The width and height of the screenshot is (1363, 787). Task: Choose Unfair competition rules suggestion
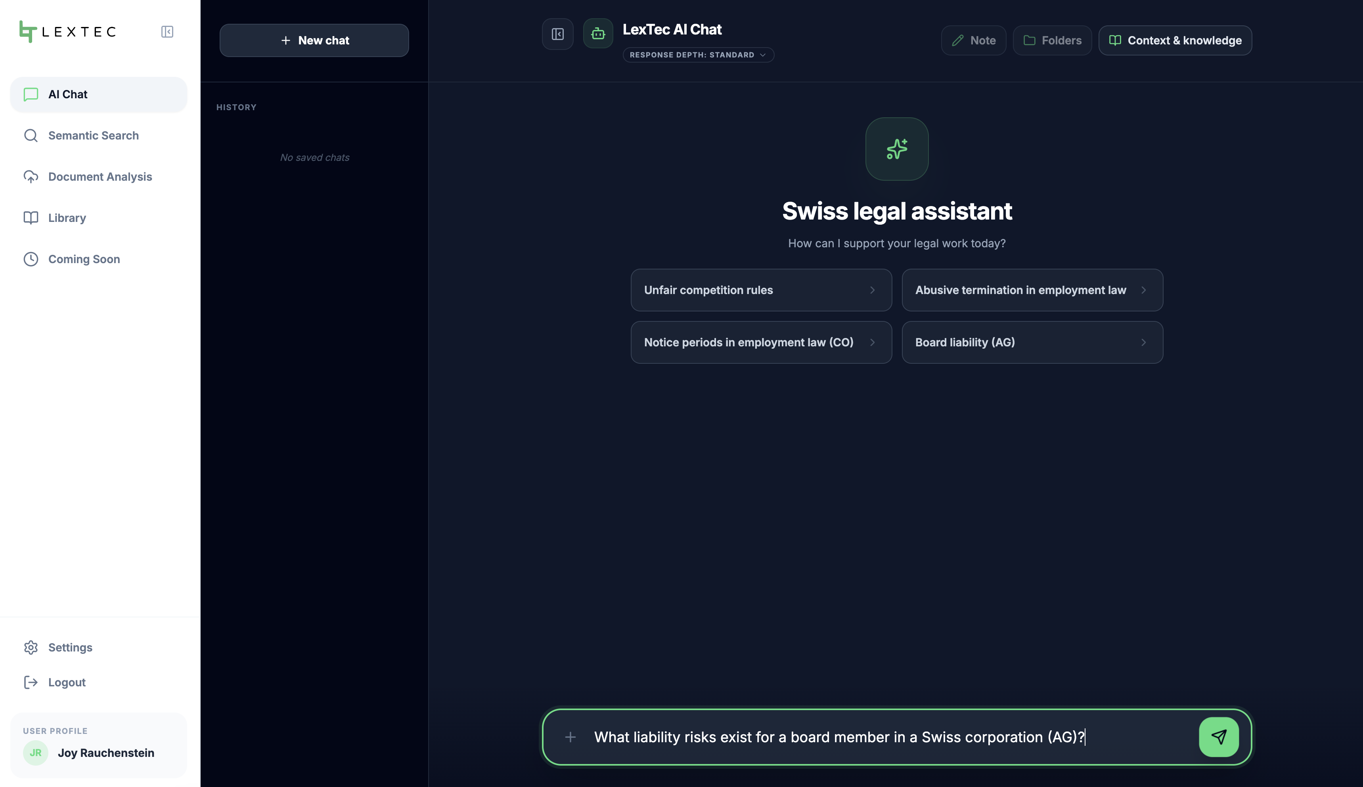pos(761,290)
